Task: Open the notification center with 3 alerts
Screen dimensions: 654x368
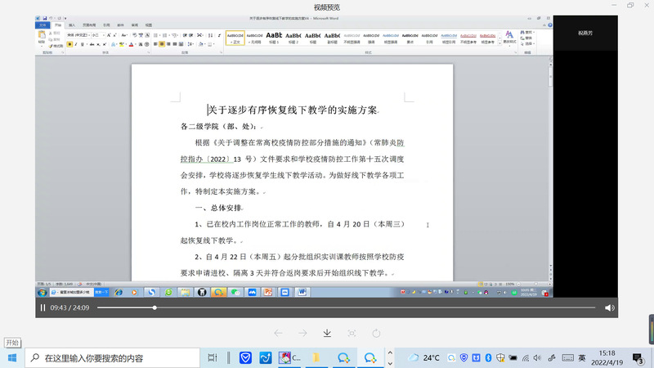Action: tap(638, 358)
